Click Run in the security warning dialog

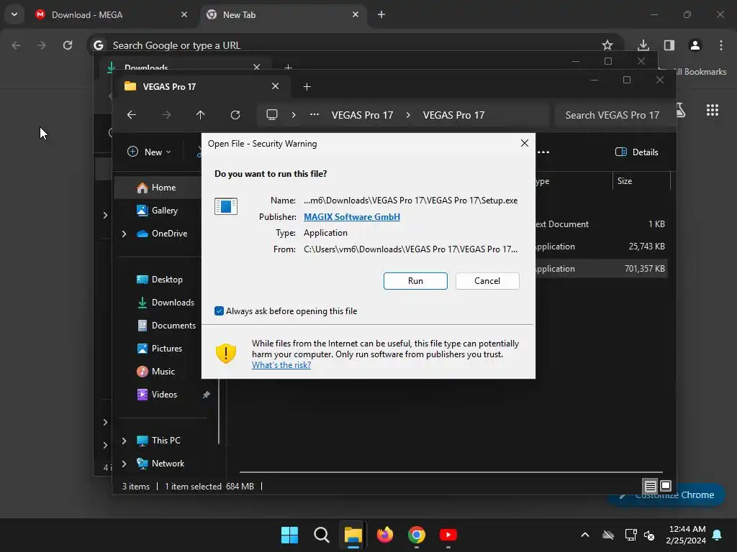pos(415,281)
